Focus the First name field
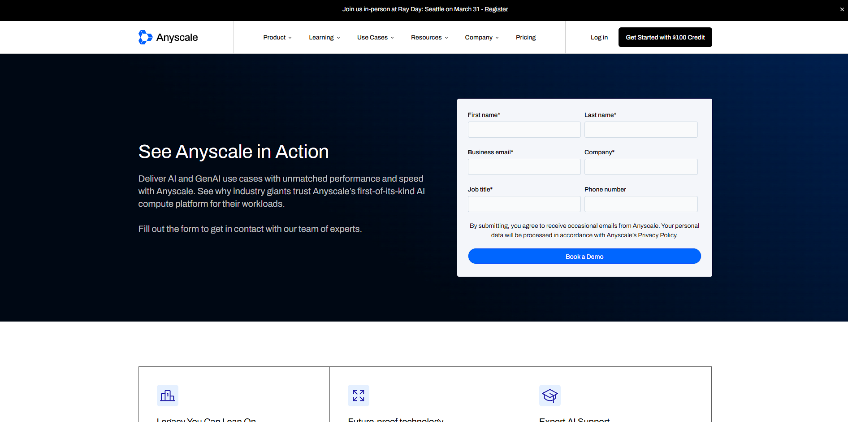This screenshot has width=848, height=422. [524, 130]
